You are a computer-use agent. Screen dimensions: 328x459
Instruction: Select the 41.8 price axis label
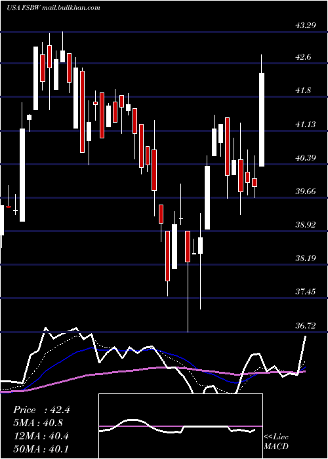303,90
